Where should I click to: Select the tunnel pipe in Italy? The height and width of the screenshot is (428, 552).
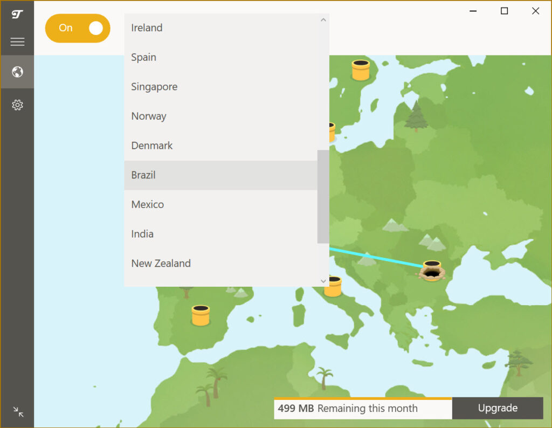click(x=333, y=287)
